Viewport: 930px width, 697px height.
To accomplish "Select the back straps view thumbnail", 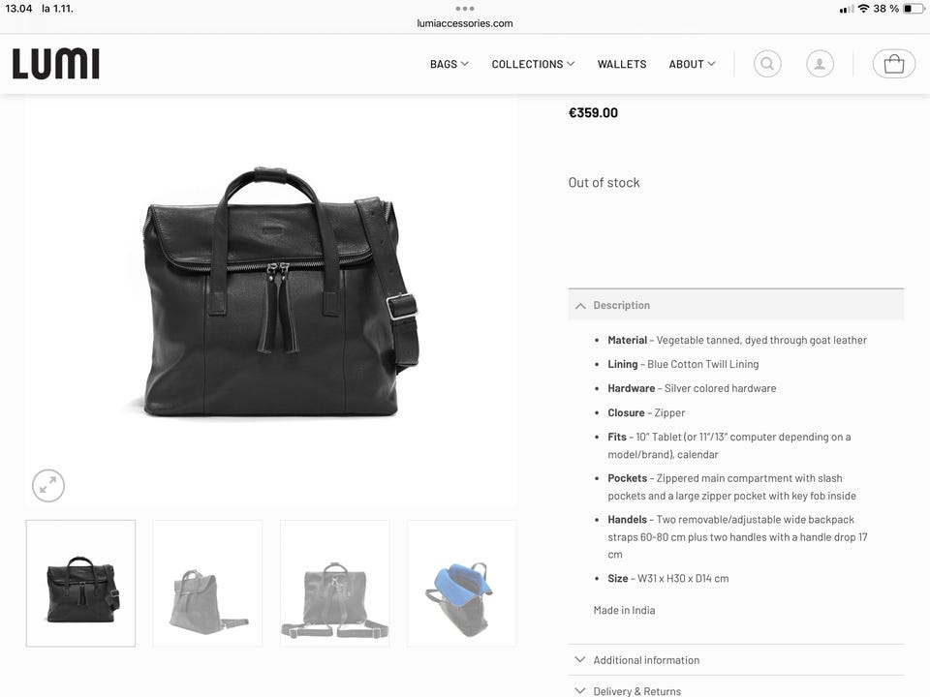I will [334, 583].
